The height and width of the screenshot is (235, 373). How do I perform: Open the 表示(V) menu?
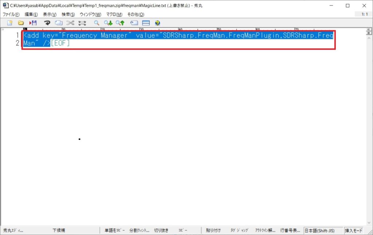[50, 15]
